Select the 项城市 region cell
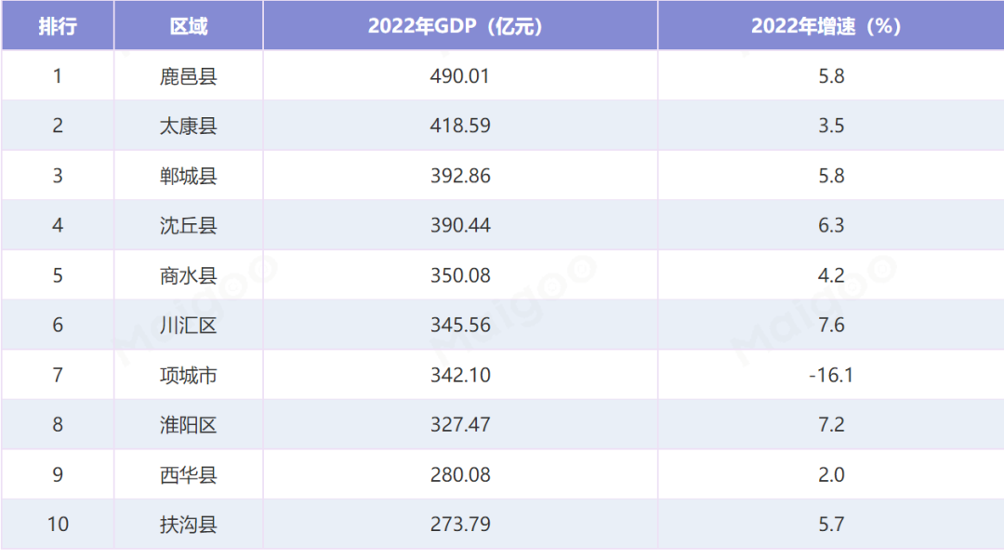The height and width of the screenshot is (559, 1004). click(x=188, y=376)
